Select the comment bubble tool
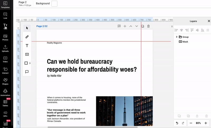Screen dimensions: 211x128 27,72
